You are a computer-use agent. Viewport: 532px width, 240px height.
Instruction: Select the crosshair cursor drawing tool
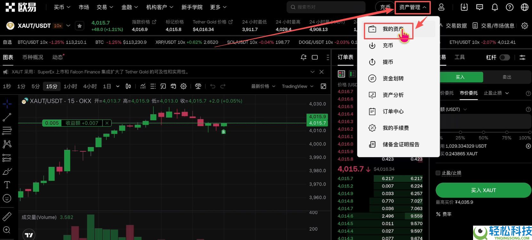coord(7,104)
